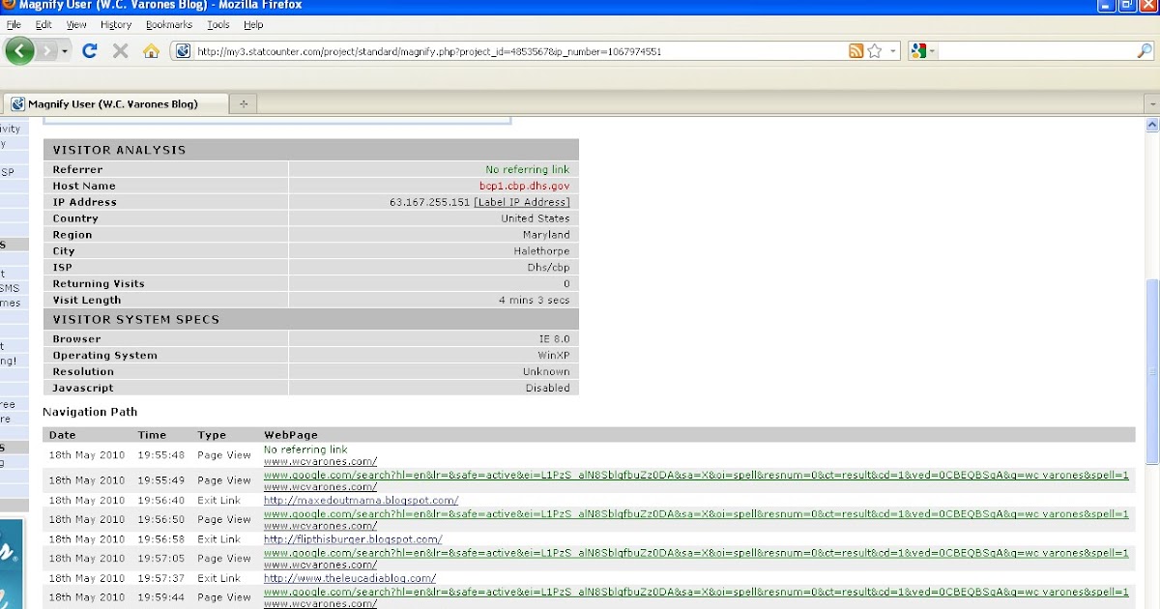This screenshot has height=609, width=1160.
Task: Click the 'WebPage' column header
Action: (291, 435)
